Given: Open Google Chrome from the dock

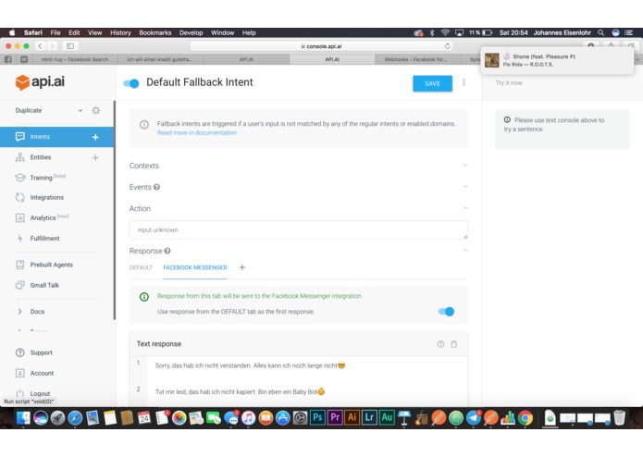Looking at the screenshot, I should coord(526,417).
